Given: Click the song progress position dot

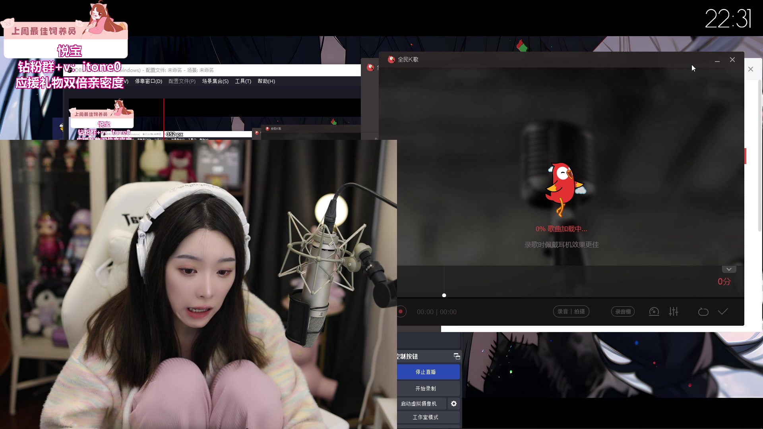Looking at the screenshot, I should [x=444, y=296].
